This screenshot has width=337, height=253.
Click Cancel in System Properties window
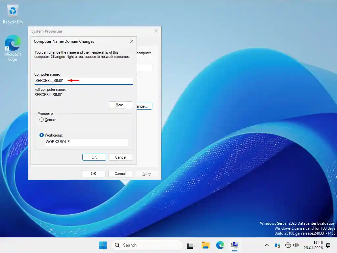(x=120, y=173)
